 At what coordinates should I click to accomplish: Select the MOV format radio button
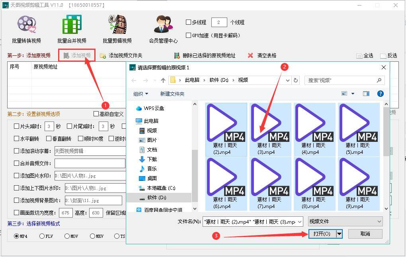pos(67,236)
